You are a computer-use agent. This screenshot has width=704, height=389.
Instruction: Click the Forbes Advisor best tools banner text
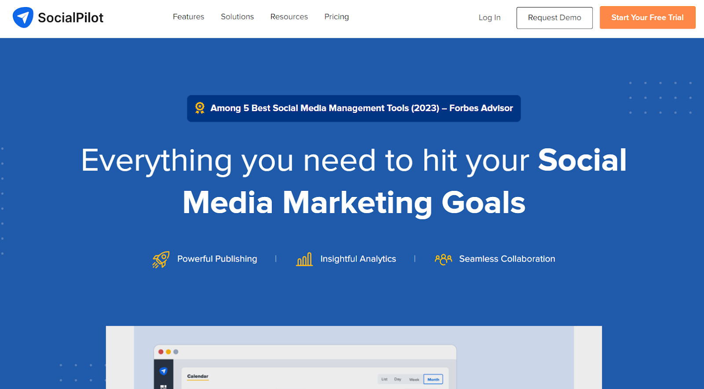[x=362, y=108]
